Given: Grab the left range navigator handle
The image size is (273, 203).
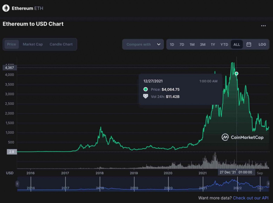Looking at the screenshot, I should [17, 184].
